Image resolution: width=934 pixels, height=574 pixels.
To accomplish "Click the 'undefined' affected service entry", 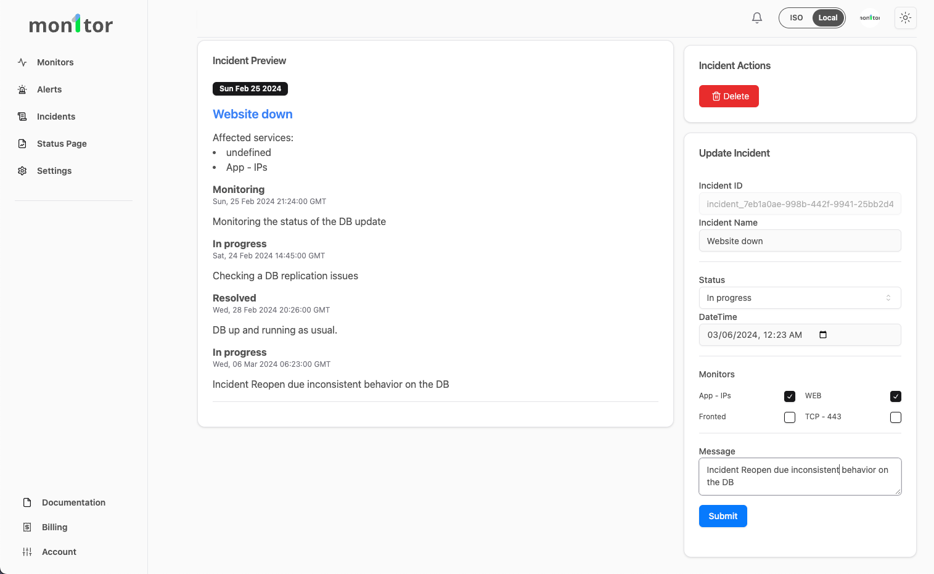I will pyautogui.click(x=248, y=152).
